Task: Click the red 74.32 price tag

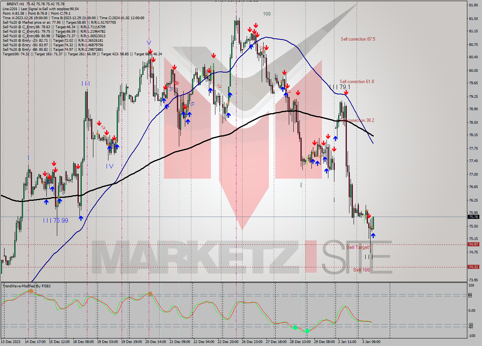Action: [x=473, y=267]
